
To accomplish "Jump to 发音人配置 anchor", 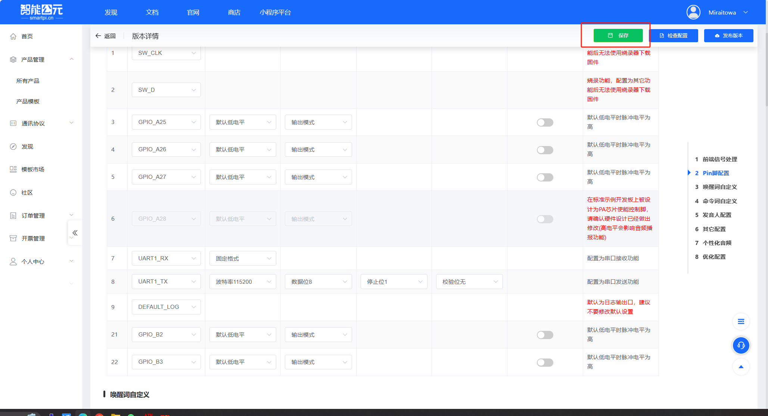I will (x=717, y=215).
